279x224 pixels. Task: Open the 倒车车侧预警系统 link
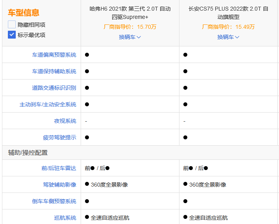click(x=54, y=201)
